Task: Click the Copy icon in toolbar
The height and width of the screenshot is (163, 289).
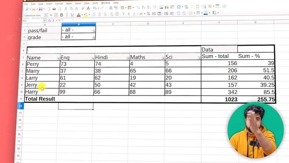Action: click(x=71, y=9)
